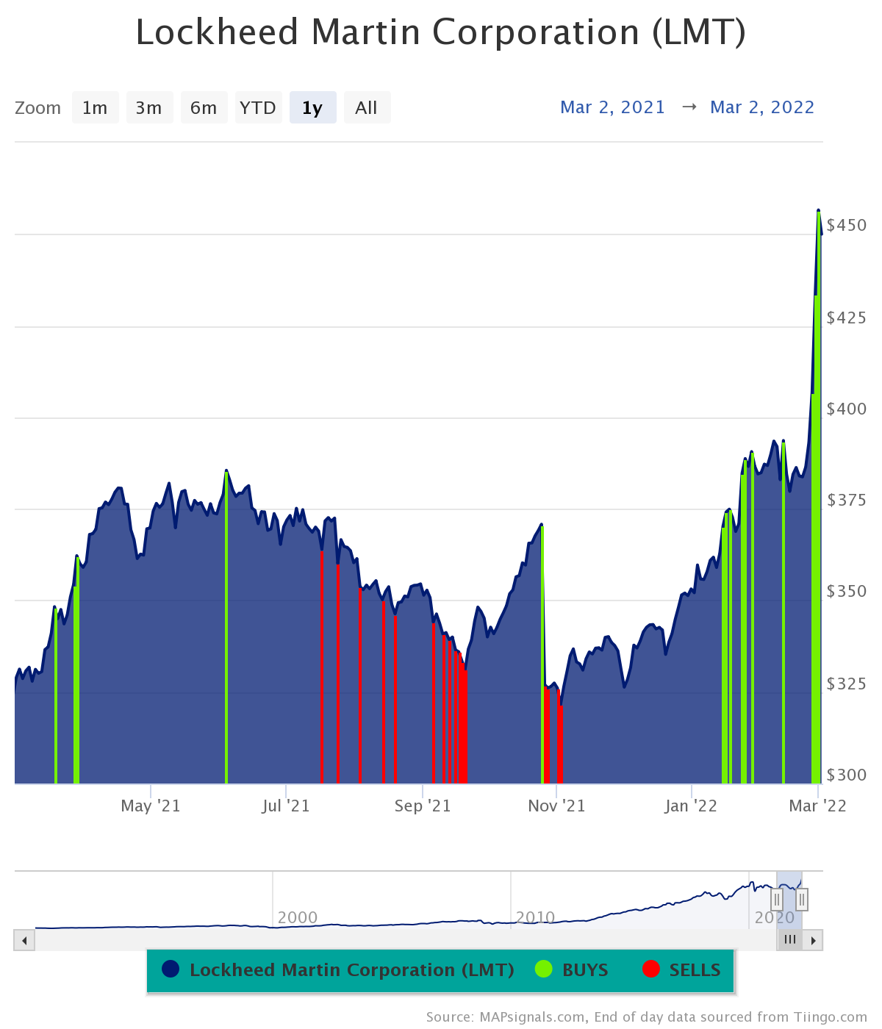This screenshot has width=882, height=1029.
Task: Click the $375 price axis label
Action: coord(847,500)
